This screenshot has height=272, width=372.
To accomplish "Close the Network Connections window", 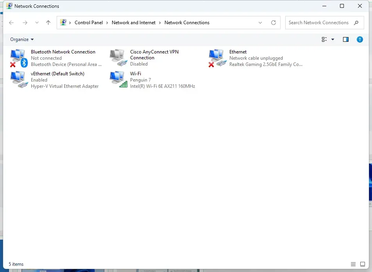I will click(x=359, y=6).
